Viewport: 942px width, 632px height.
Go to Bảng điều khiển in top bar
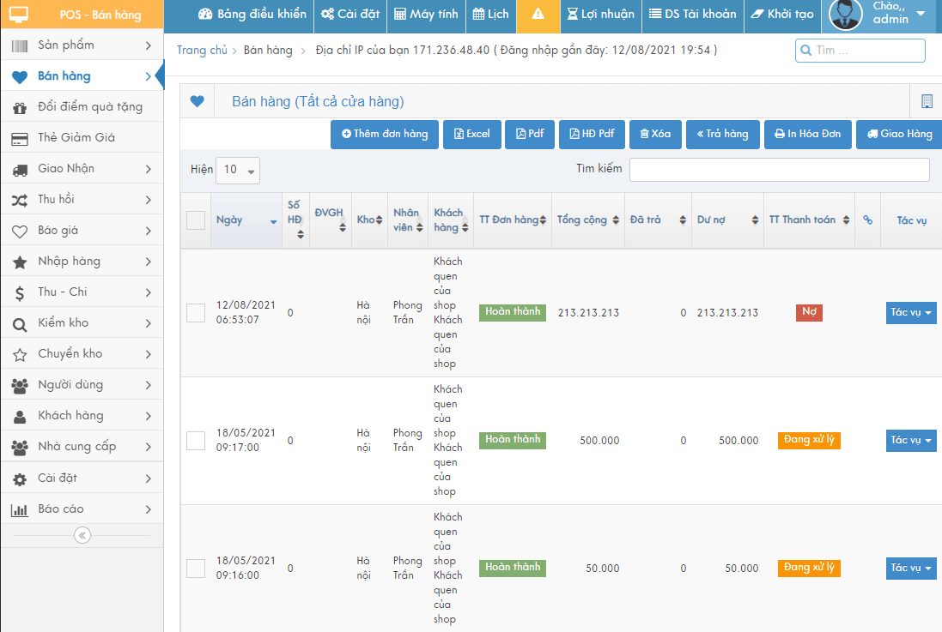252,15
